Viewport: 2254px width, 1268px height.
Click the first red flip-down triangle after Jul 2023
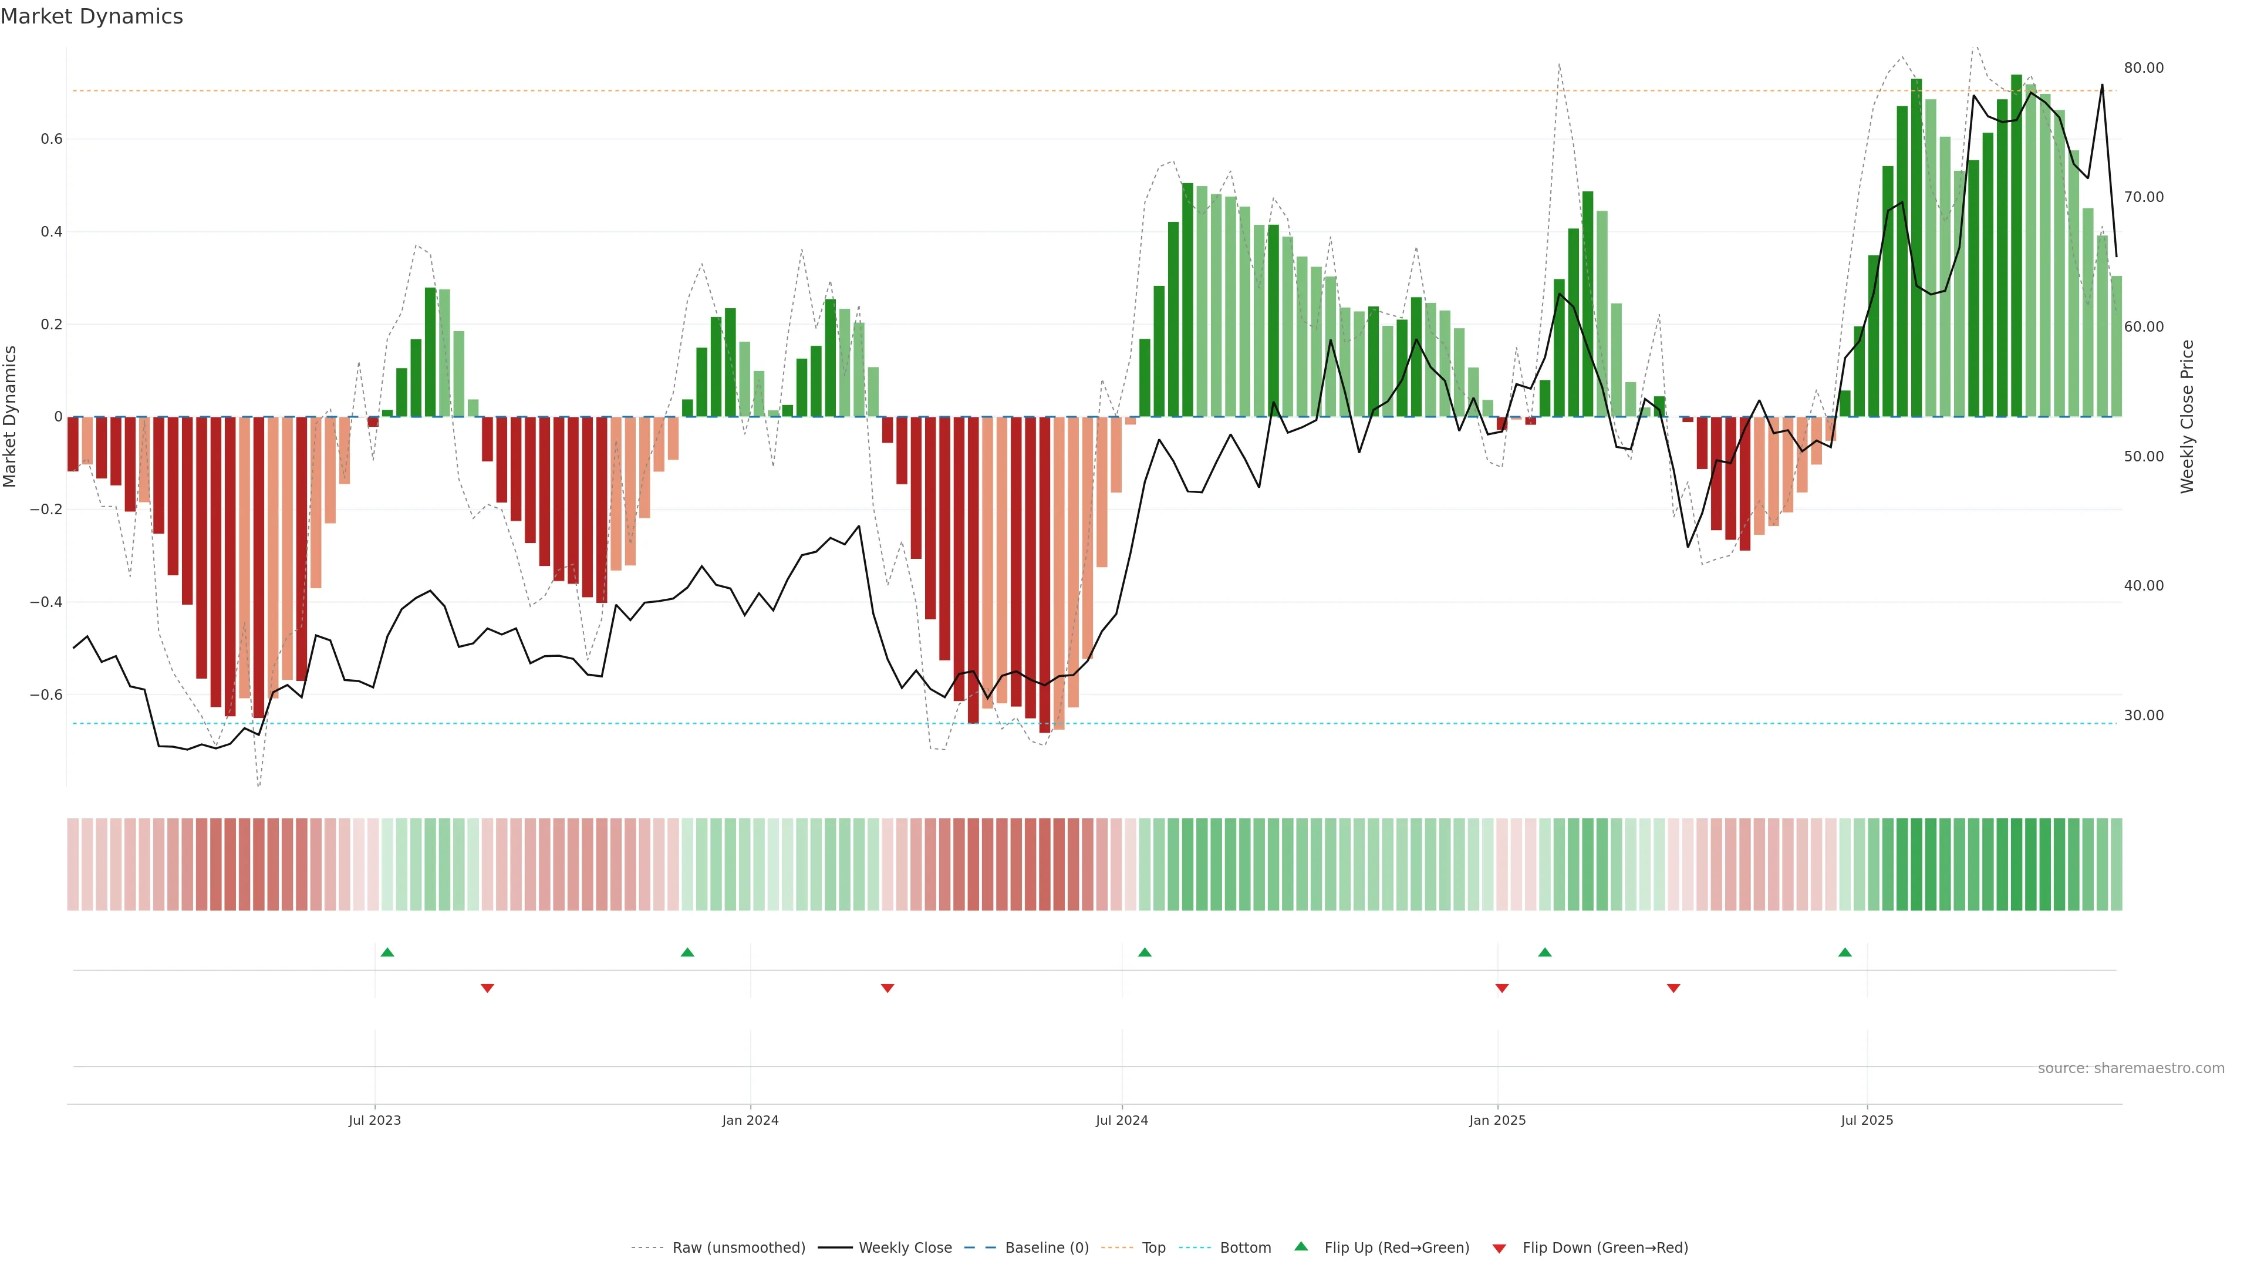point(487,988)
